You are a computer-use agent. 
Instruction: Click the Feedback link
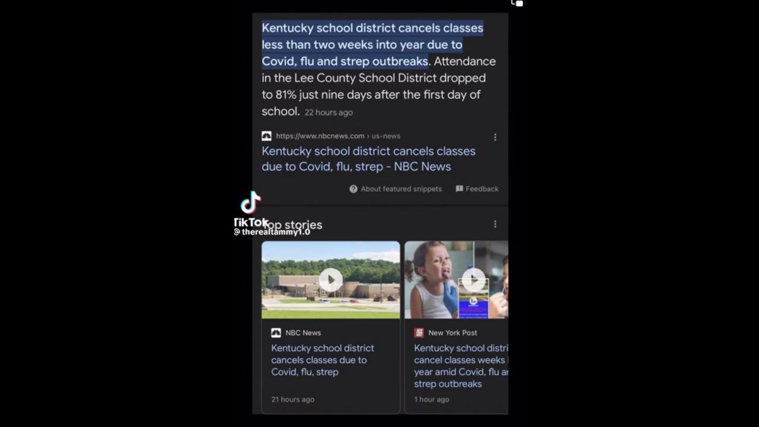click(x=482, y=189)
